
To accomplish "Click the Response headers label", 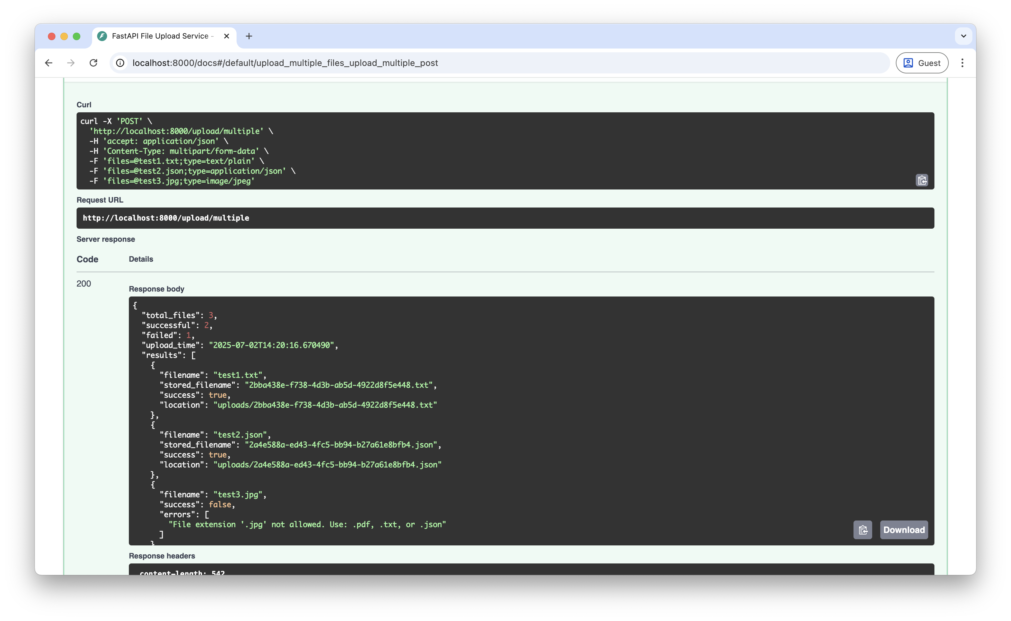I will [x=162, y=556].
